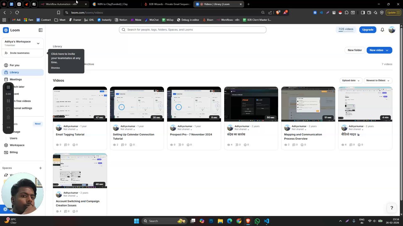
Task: Switch to the Archive tab
Action: coord(89,64)
